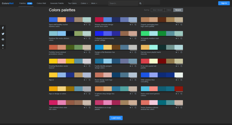
Task: Copy the Drawing illustration vector mascot palette
Action: pyautogui.click(x=90, y=66)
